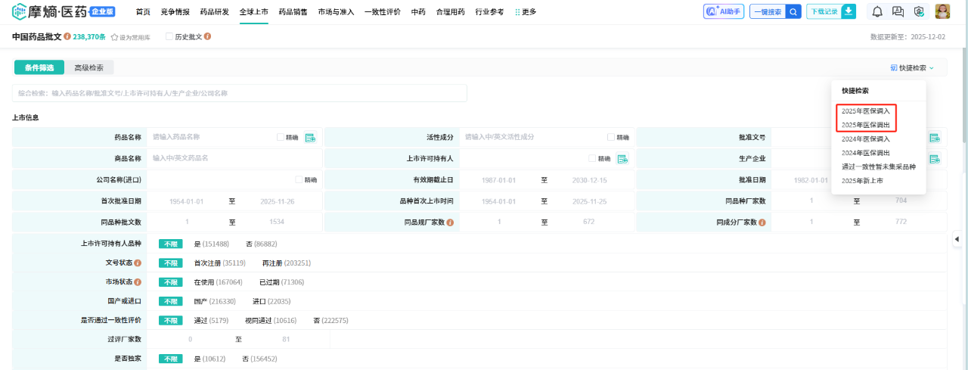The image size is (968, 370).
Task: Click the enterprise shield verification icon
Action: click(x=919, y=11)
